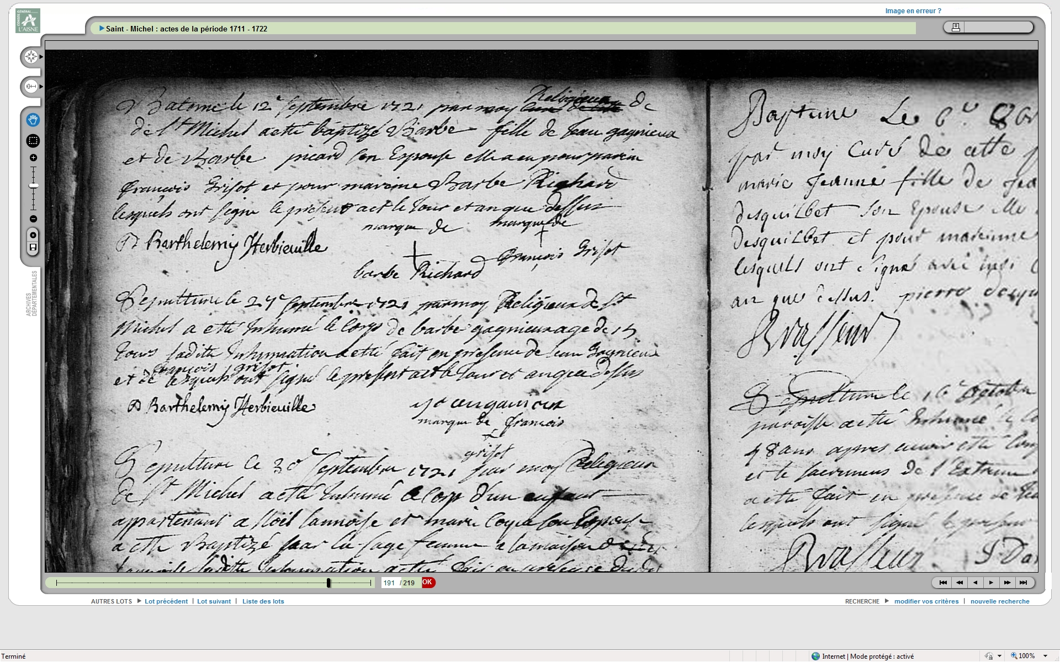Go to the next page

coord(992,583)
